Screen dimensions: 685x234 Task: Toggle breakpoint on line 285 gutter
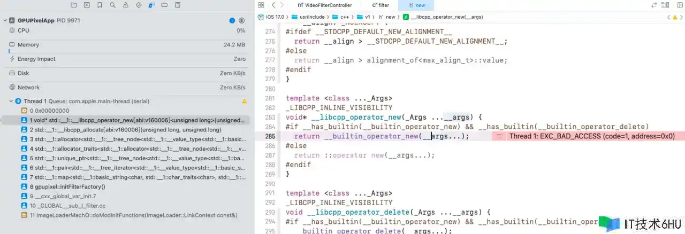pos(270,136)
